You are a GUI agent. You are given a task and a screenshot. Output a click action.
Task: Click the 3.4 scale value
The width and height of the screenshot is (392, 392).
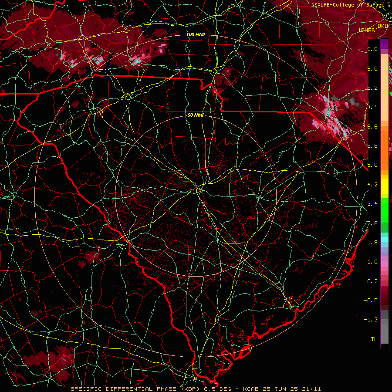pos(372,204)
